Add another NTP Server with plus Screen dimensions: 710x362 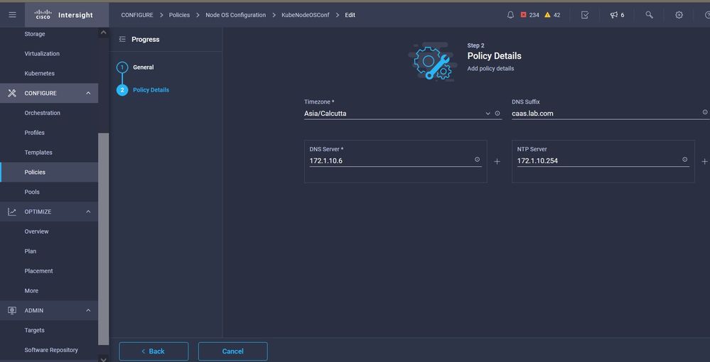pos(704,162)
